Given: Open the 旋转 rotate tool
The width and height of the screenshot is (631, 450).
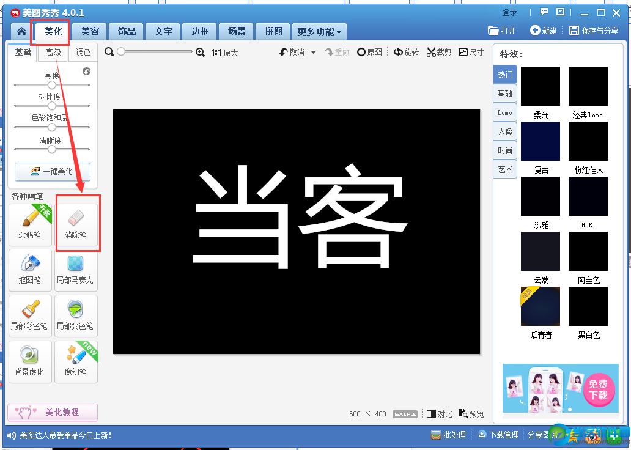Looking at the screenshot, I should tap(406, 53).
